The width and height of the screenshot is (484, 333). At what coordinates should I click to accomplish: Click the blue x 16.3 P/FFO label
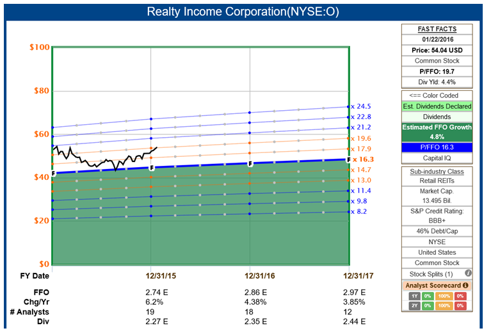coord(363,159)
